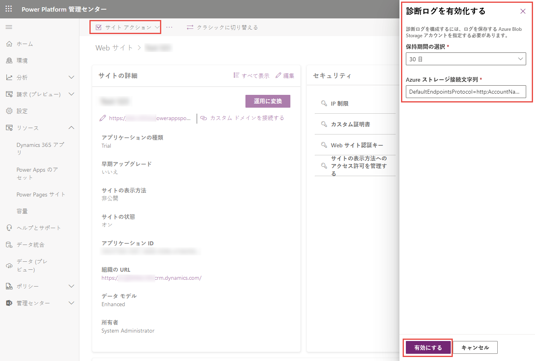Viewport: 535px width, 361px height.
Task: Click the Azure ストレージ接続文字列 input field
Action: tap(466, 92)
